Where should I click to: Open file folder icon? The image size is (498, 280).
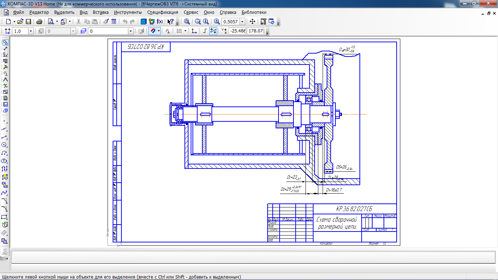pos(20,22)
